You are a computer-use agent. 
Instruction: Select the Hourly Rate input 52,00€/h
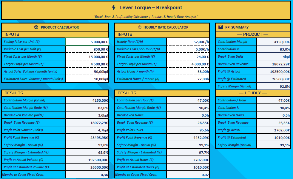coord(188,42)
